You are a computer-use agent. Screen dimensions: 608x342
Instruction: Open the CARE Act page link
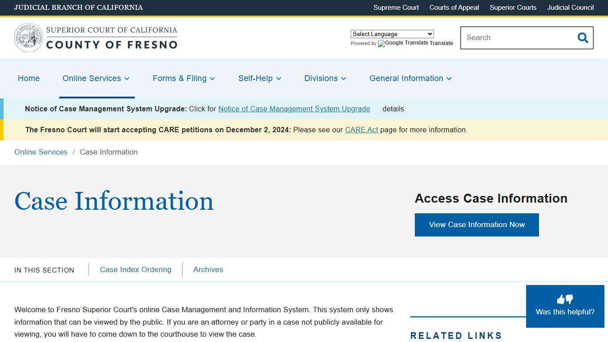(361, 130)
